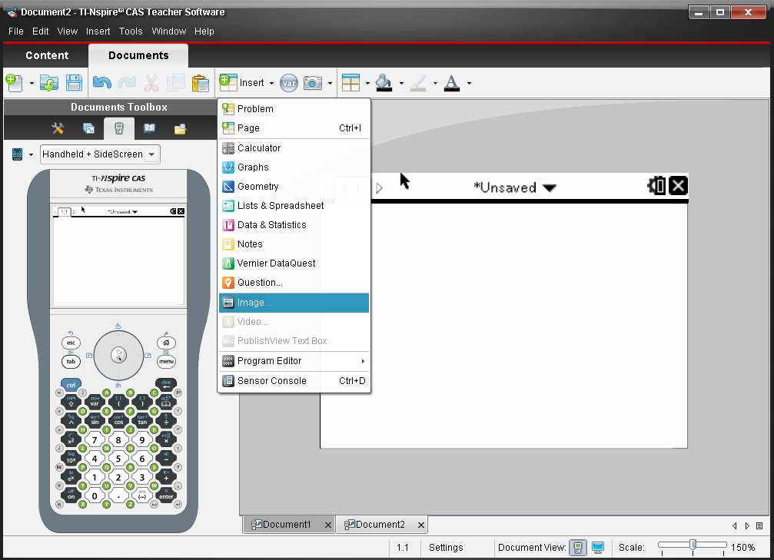The width and height of the screenshot is (774, 560).
Task: Open the Help menu
Action: (x=204, y=31)
